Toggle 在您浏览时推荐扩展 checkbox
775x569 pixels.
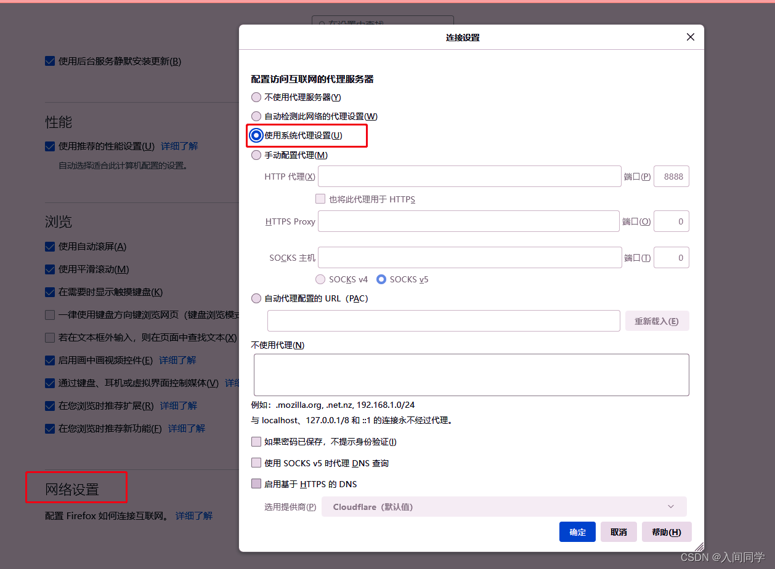(50, 406)
